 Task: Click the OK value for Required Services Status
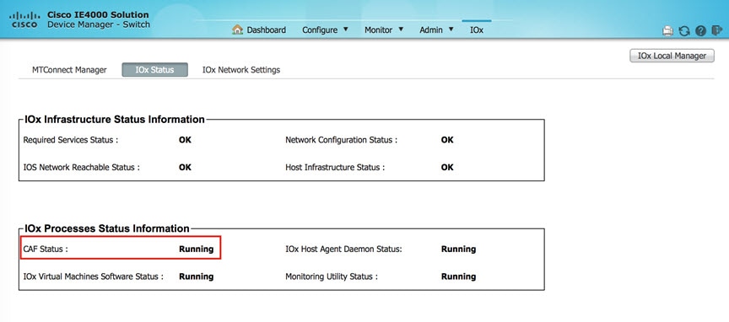[185, 140]
